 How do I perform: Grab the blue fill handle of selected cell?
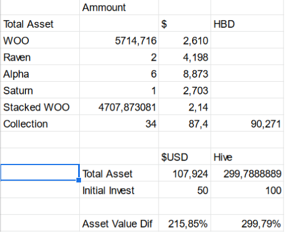tap(79, 180)
